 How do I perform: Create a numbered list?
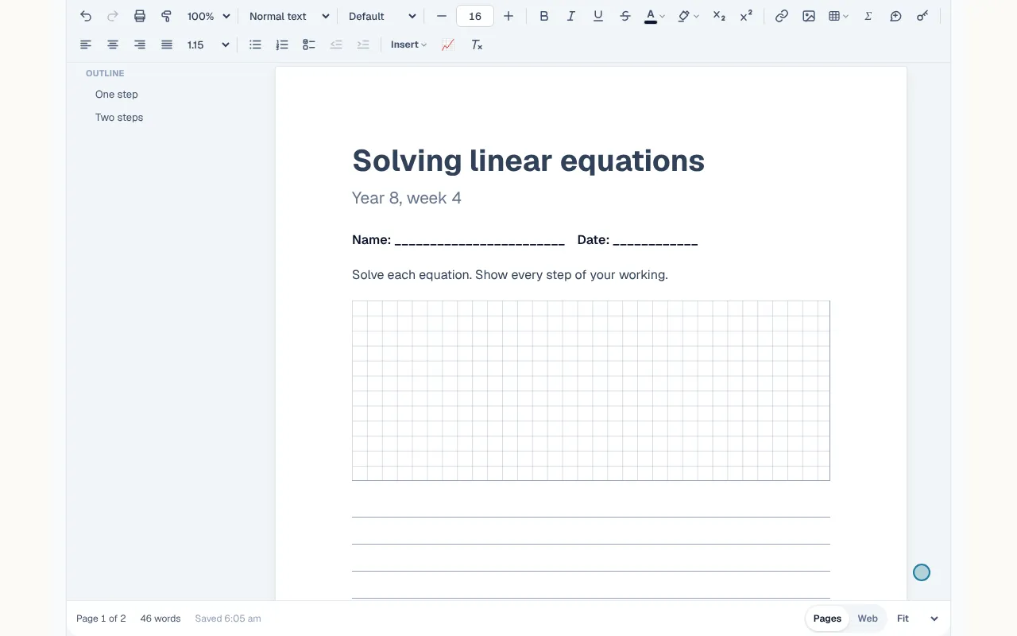[x=282, y=45]
